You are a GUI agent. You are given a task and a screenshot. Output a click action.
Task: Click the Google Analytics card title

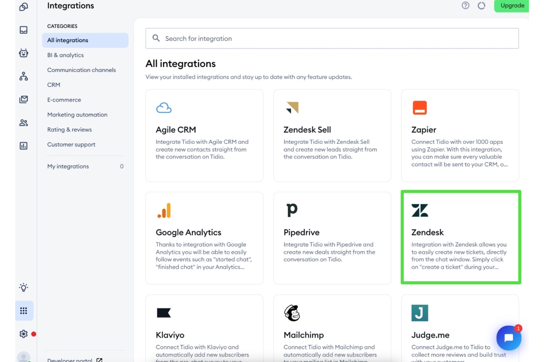[188, 233]
